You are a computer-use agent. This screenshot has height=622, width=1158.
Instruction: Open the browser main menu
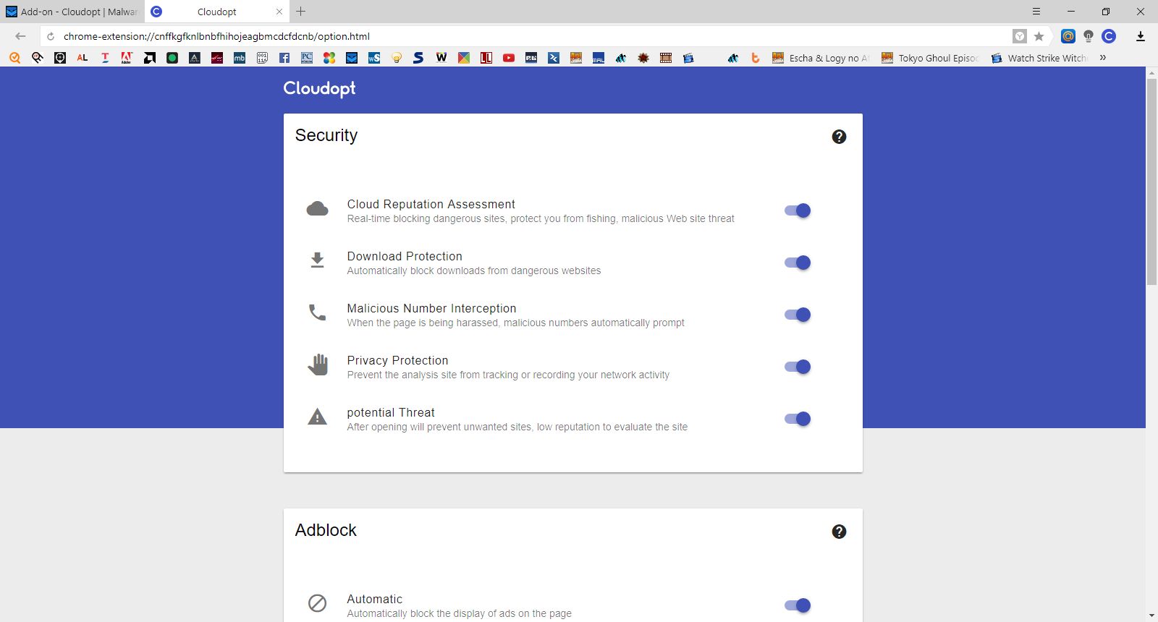[x=1036, y=12]
